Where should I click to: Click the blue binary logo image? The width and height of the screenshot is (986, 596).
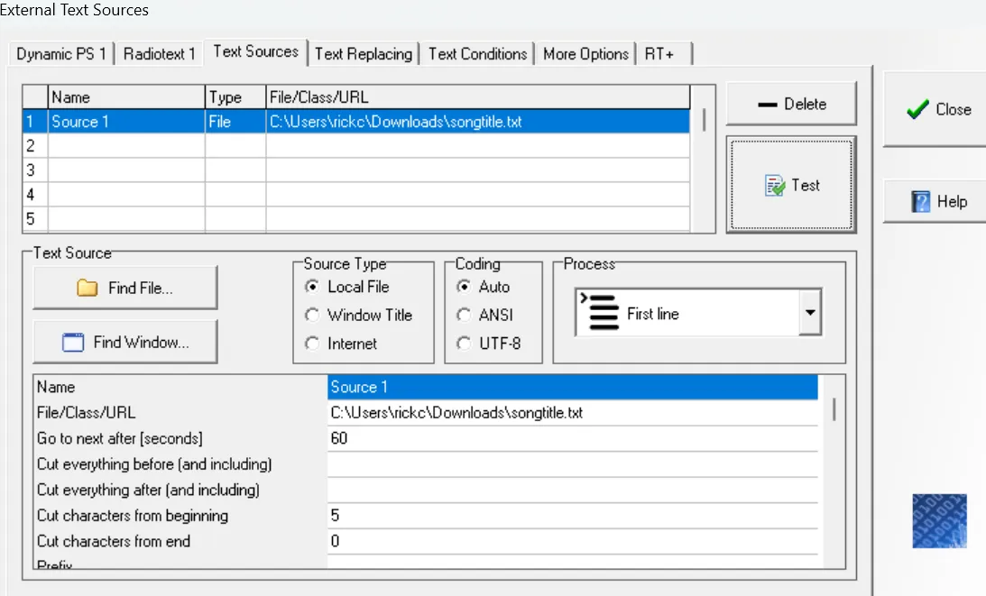coord(939,520)
